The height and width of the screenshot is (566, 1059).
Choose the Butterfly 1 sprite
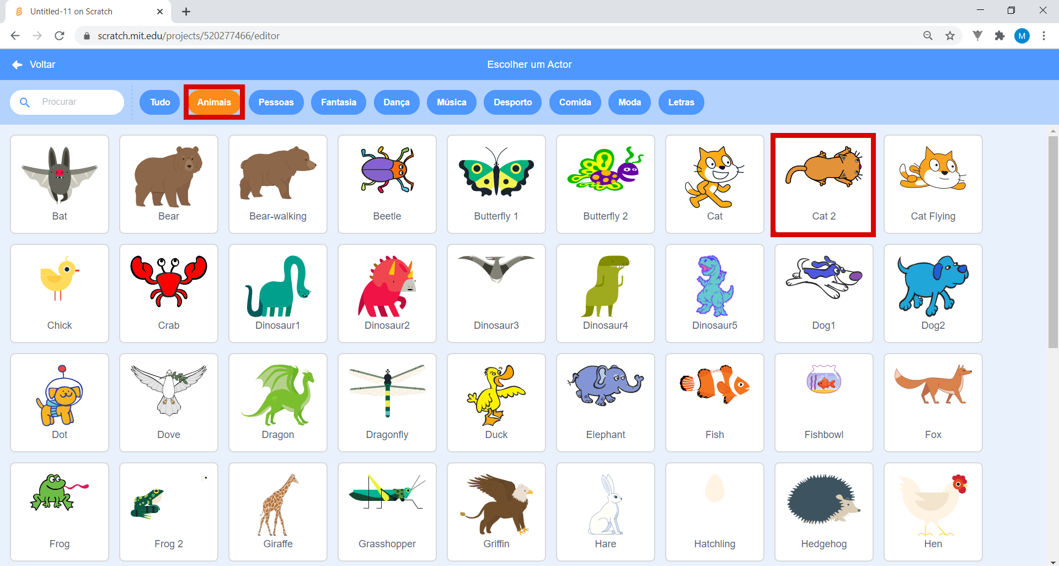coord(496,184)
